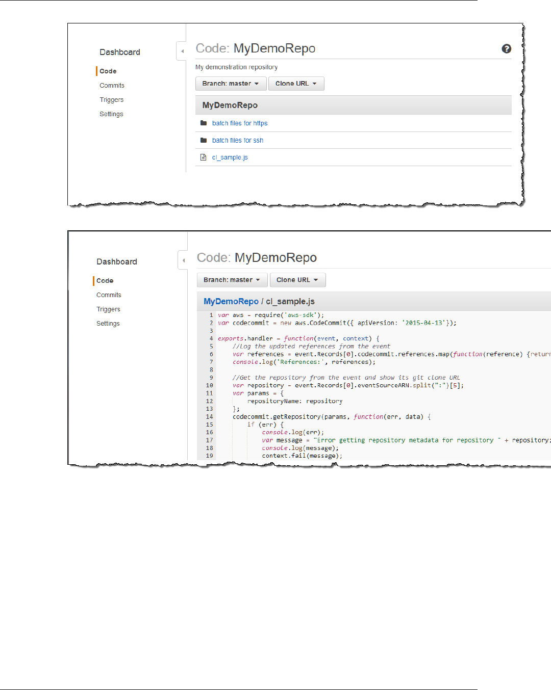Open the cl_sample.js file link
The width and height of the screenshot is (551, 690).
pos(230,157)
